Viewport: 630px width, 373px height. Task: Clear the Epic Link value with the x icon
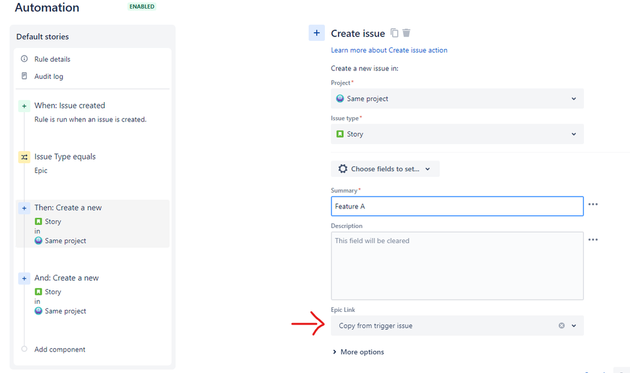562,326
